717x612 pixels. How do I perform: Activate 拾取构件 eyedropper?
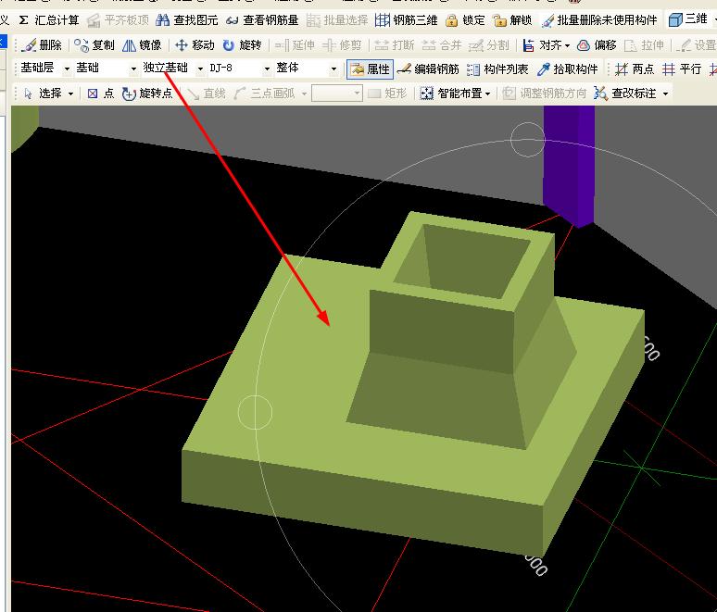point(568,69)
